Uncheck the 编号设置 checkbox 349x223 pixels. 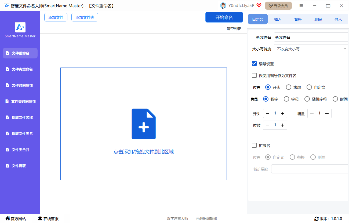tap(254, 64)
